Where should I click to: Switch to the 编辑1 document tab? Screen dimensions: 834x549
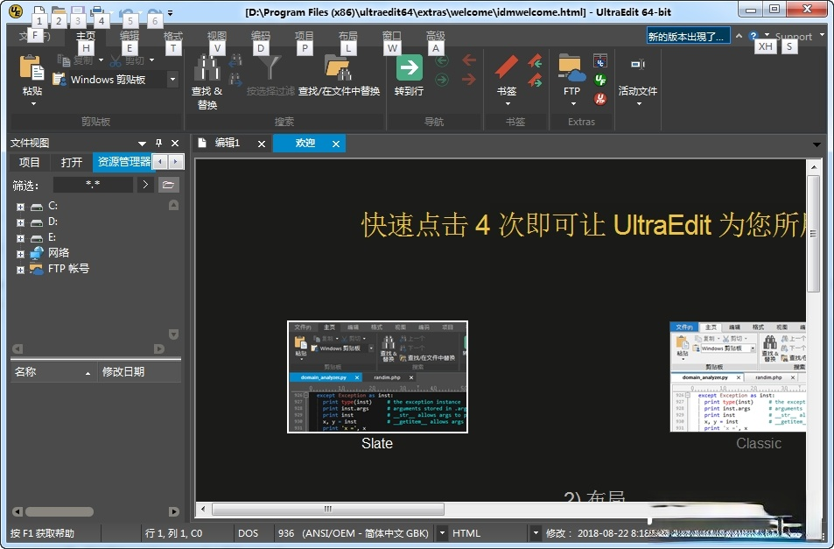228,143
